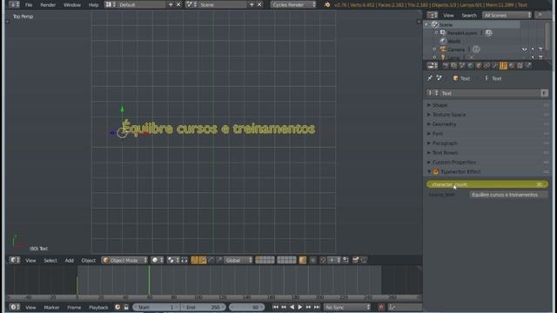
Task: Open the Texture properties tab
Action: (520, 66)
